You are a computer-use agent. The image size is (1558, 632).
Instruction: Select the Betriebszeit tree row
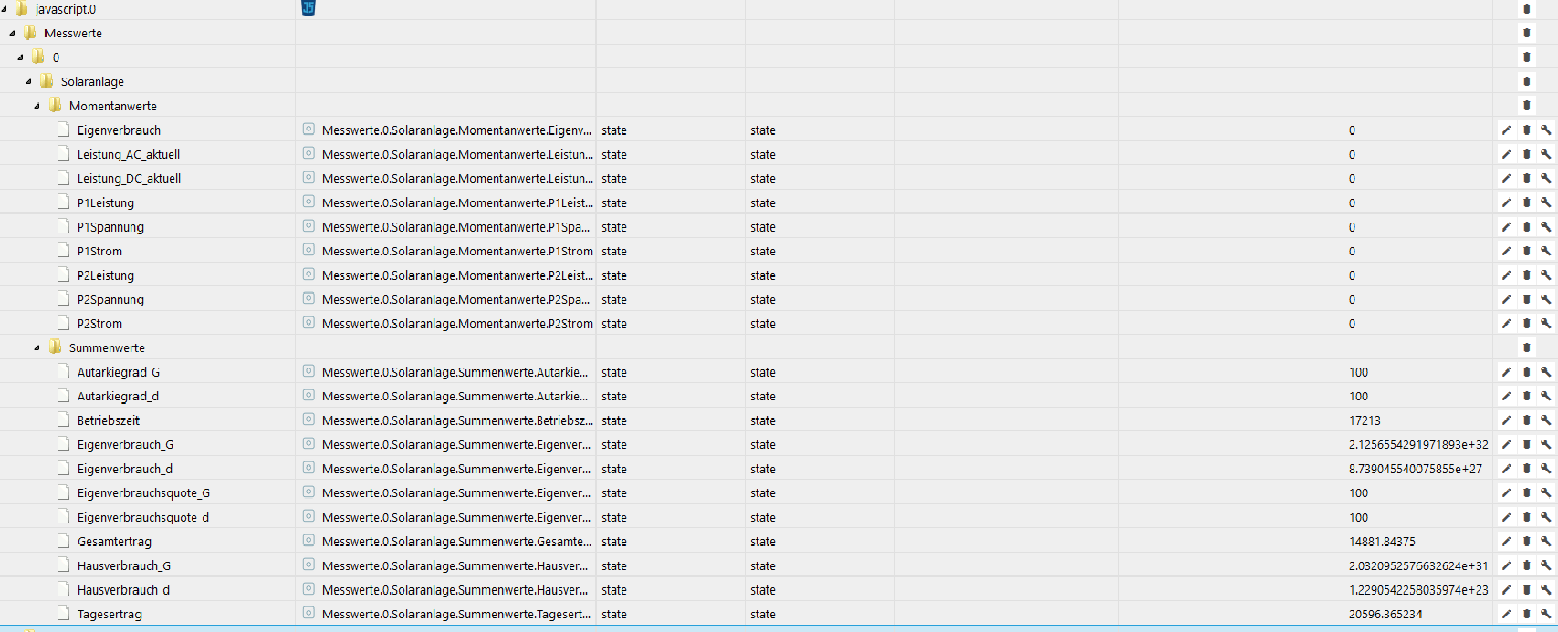click(x=109, y=420)
